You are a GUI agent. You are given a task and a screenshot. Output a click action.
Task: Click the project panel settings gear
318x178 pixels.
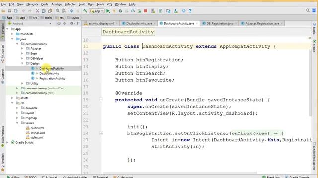(72, 23)
